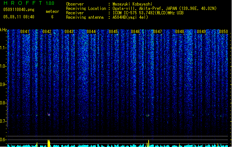
Task: Click the meteor echo spot near 0847
Action: (148, 115)
